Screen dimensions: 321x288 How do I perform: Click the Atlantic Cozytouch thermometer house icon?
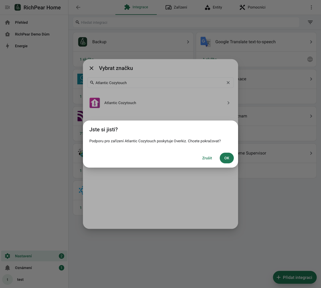(95, 103)
